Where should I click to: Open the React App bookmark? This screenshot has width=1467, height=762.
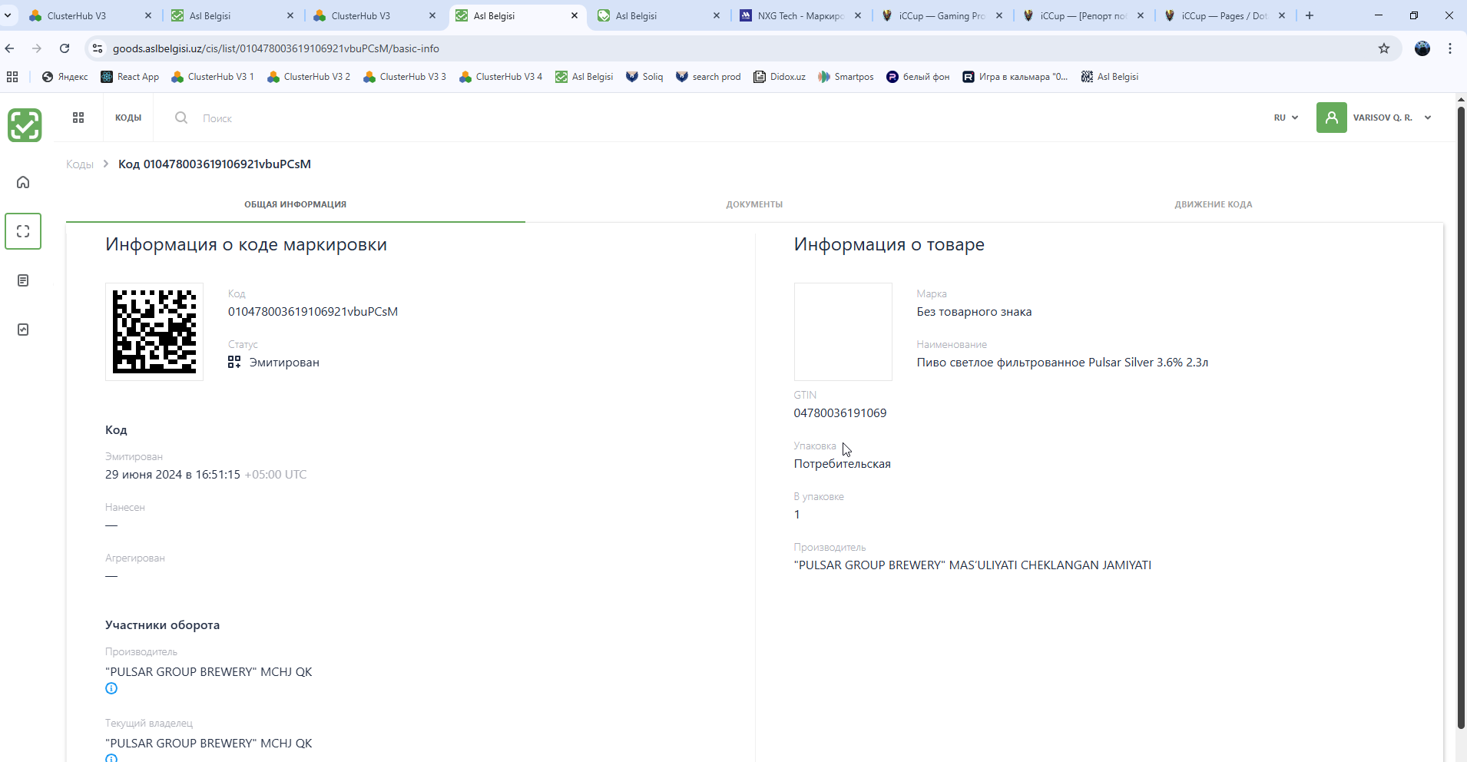click(130, 77)
